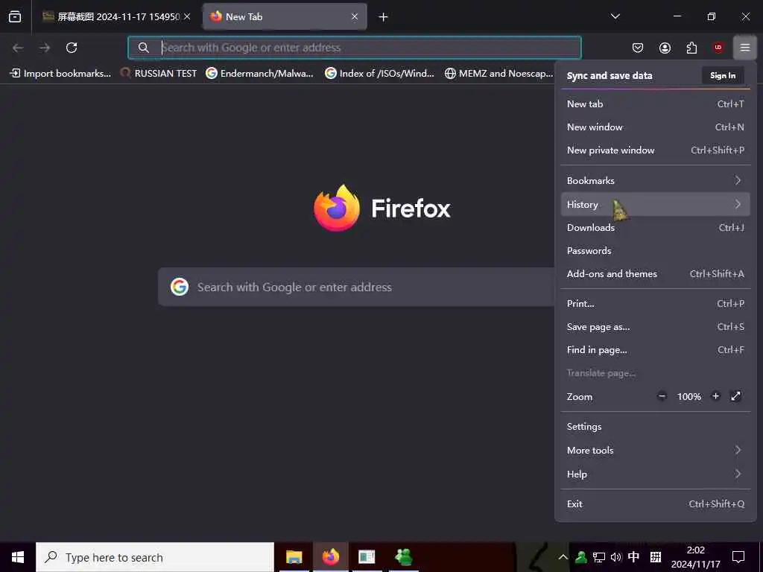The width and height of the screenshot is (763, 572).
Task: Click the taskbar Type here to search box
Action: tap(155, 557)
